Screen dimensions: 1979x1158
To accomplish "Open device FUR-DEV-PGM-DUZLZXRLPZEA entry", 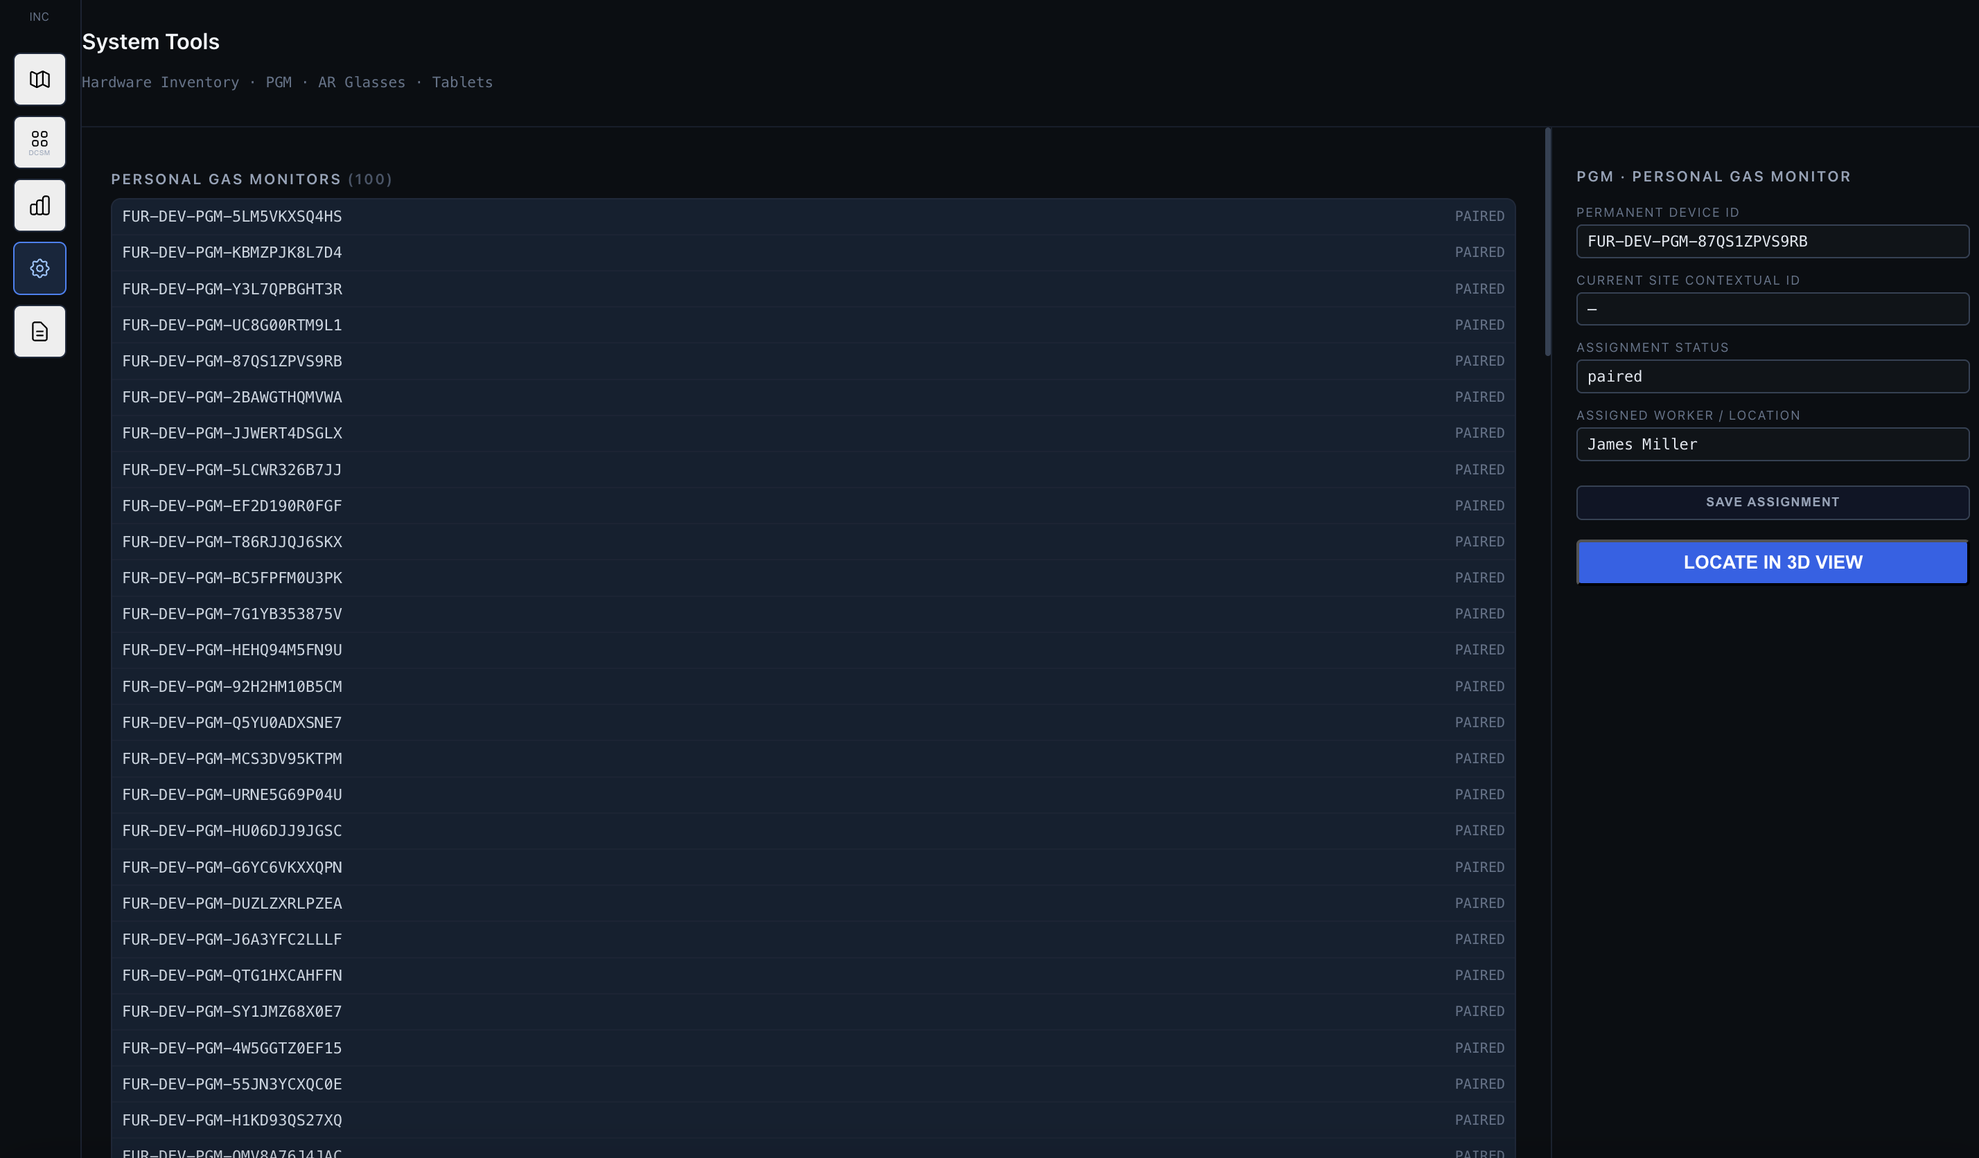I will 813,904.
